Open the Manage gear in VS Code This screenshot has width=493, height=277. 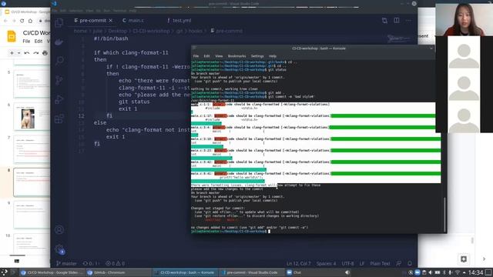[59, 249]
